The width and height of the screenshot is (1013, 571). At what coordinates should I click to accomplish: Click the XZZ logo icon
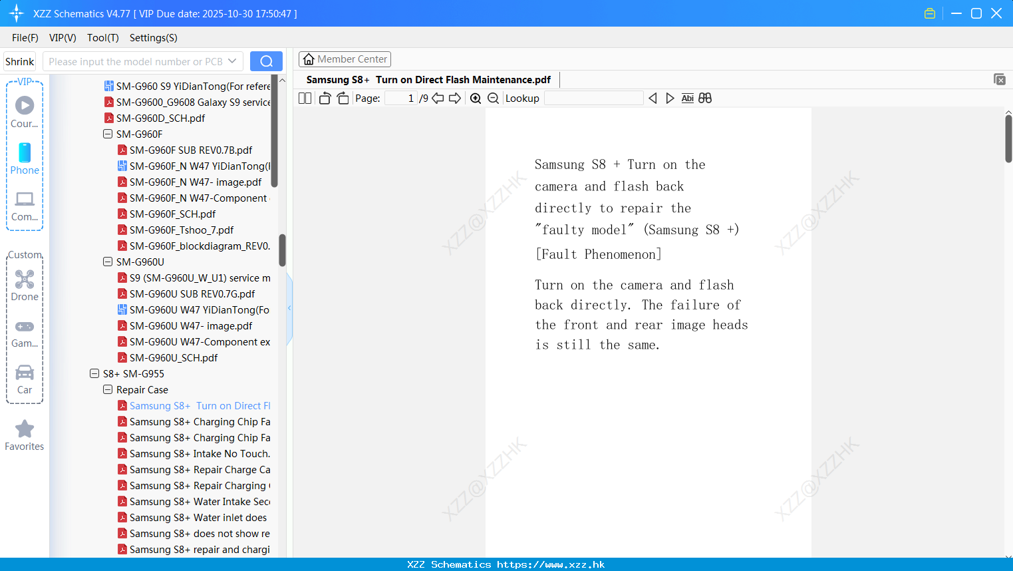[x=17, y=13]
